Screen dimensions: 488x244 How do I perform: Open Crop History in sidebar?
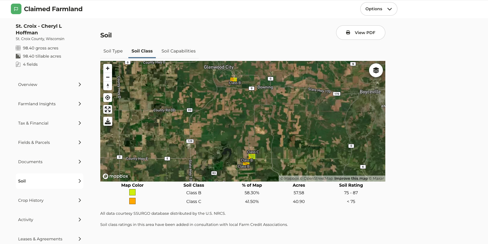pos(50,200)
